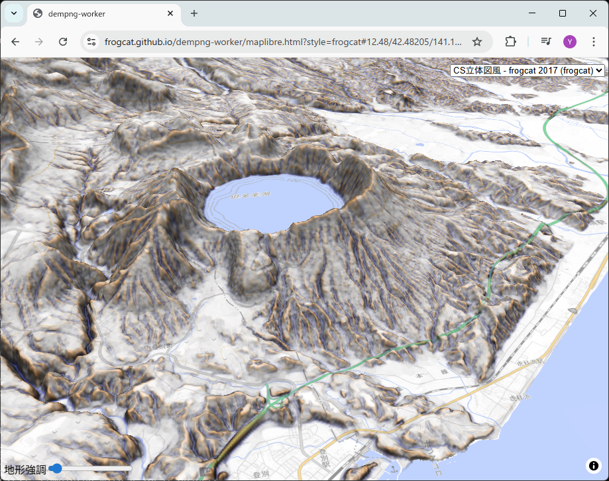
Task: Close the browser window
Action: [x=592, y=13]
